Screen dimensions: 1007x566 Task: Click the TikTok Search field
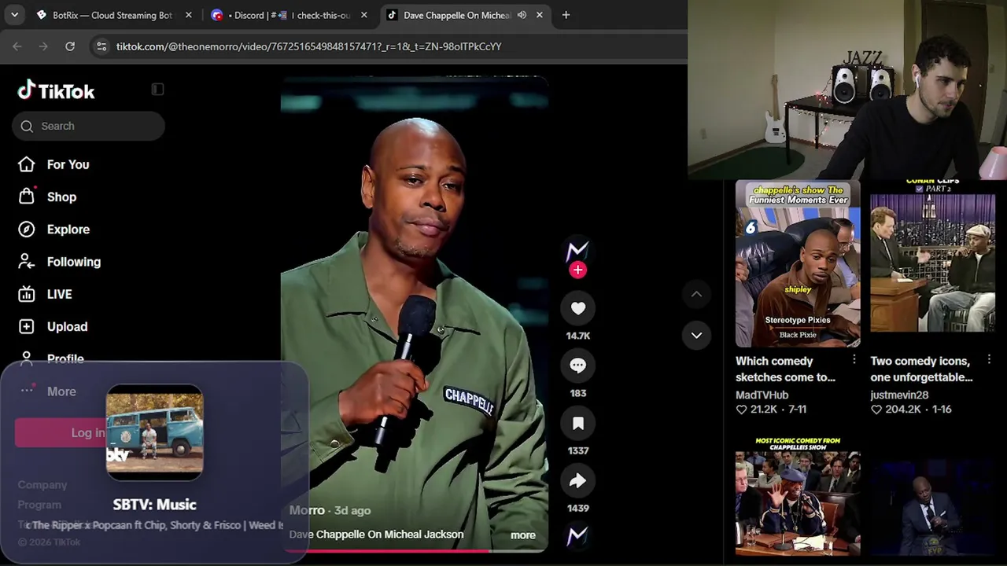88,126
